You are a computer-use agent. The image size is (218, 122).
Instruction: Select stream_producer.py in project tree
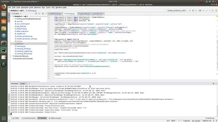24,36
